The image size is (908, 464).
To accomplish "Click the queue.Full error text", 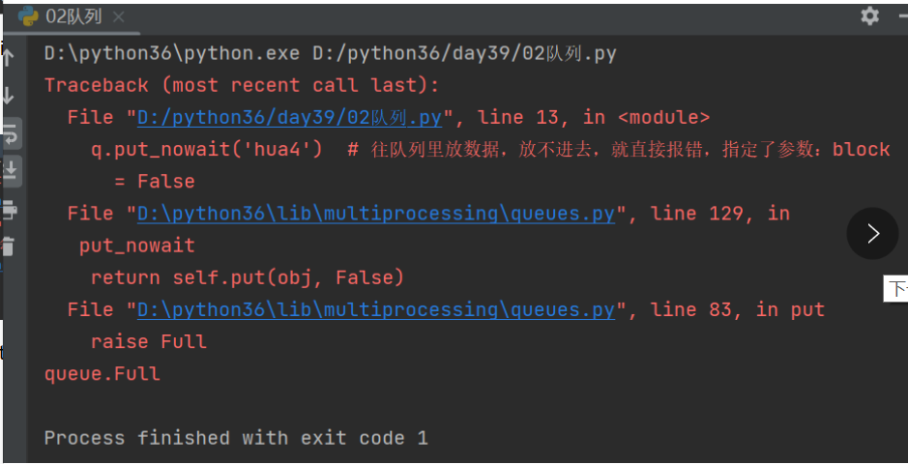I will point(102,373).
